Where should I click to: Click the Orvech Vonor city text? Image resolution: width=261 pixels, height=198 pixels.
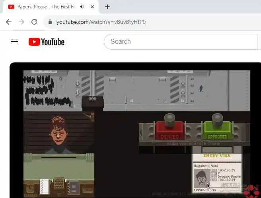(229, 177)
